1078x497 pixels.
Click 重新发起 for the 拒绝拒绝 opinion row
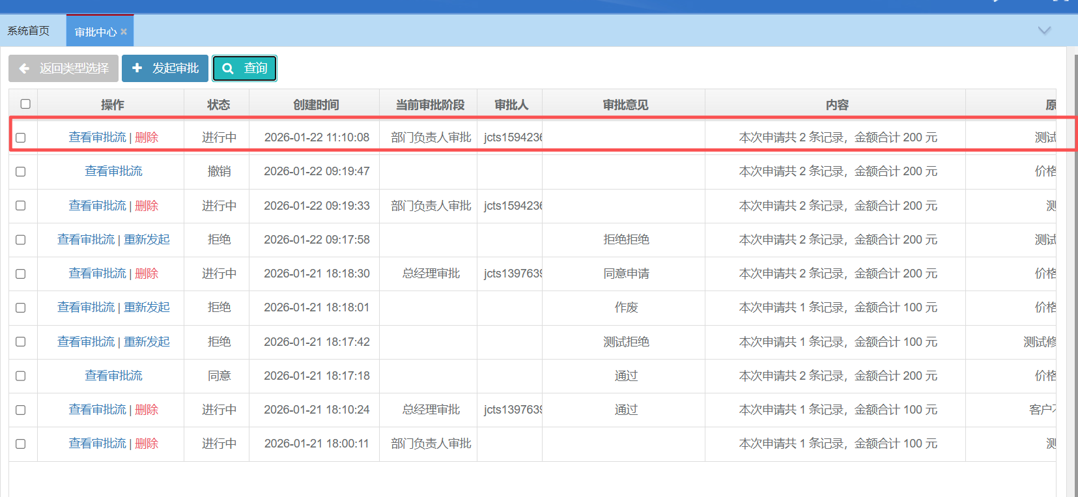147,240
